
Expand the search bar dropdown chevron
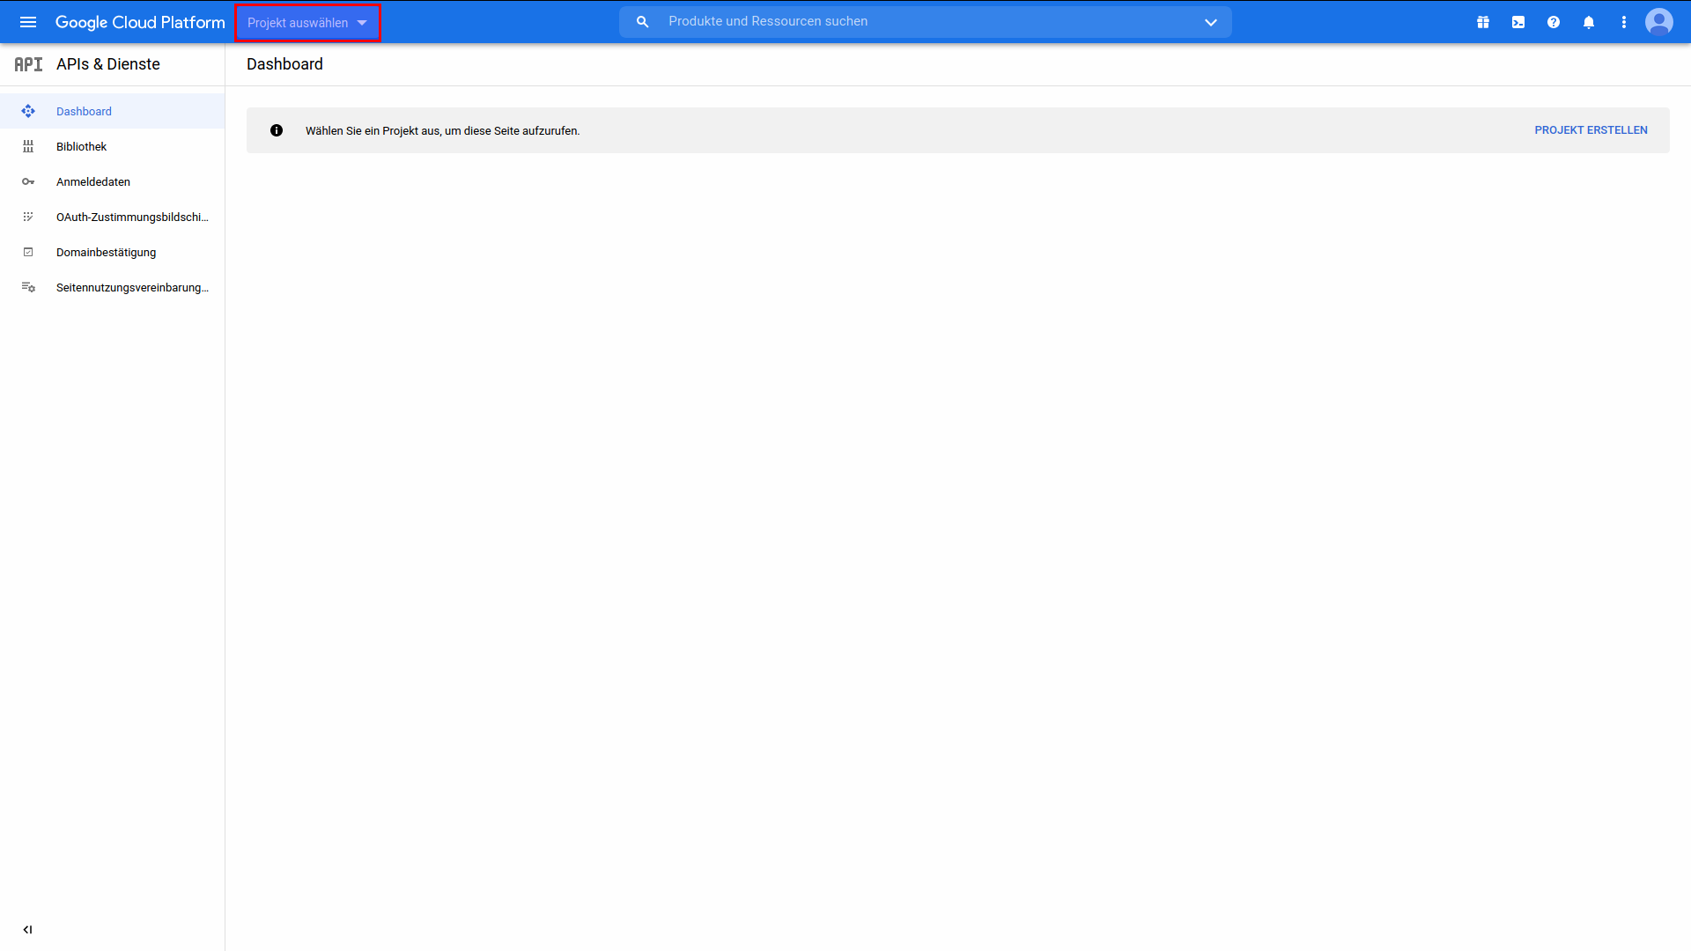(1211, 22)
